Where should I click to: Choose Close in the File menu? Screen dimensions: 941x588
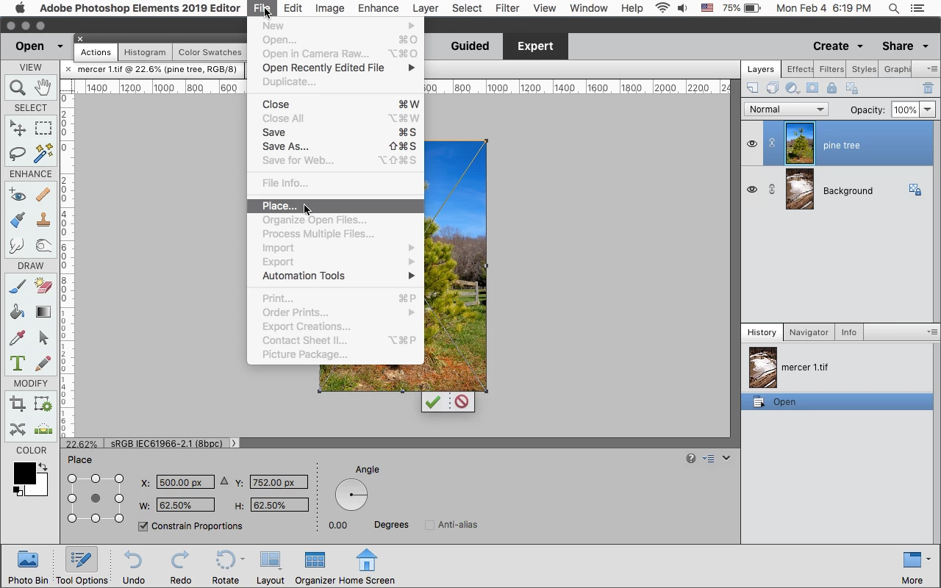[335, 104]
